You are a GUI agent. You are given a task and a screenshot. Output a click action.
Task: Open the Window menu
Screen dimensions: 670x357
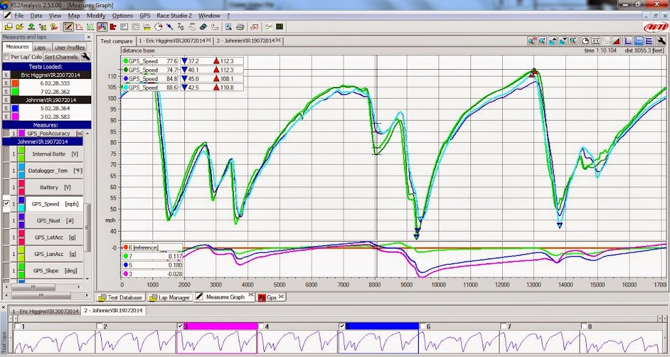coord(209,15)
